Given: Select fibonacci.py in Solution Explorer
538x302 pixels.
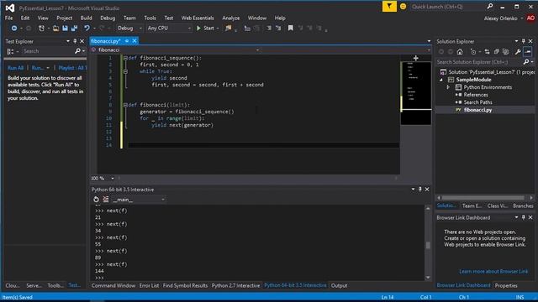Looking at the screenshot, I should [x=477, y=110].
